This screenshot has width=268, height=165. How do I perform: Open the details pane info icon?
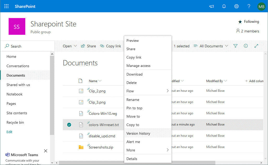[246, 46]
